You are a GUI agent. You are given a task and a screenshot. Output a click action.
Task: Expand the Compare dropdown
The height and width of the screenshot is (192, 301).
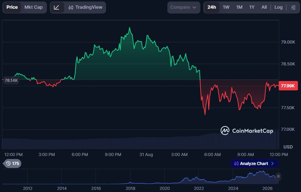pyautogui.click(x=184, y=7)
